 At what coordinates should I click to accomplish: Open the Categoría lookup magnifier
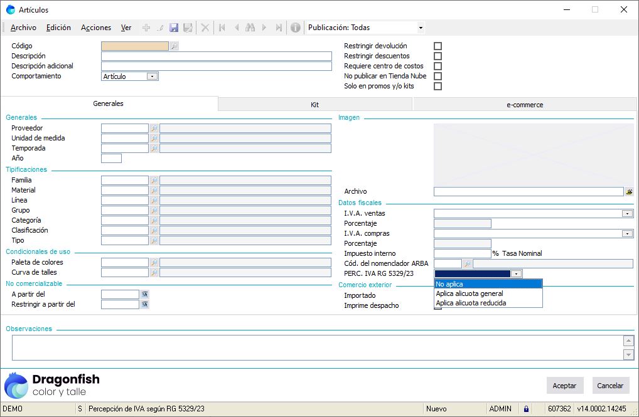[x=154, y=220]
